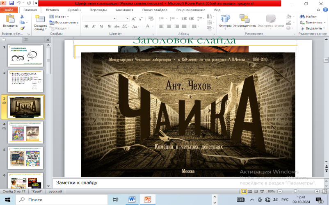Switch to the Вставка tab
Screen dimensions: 329x205
click(x=52, y=10)
